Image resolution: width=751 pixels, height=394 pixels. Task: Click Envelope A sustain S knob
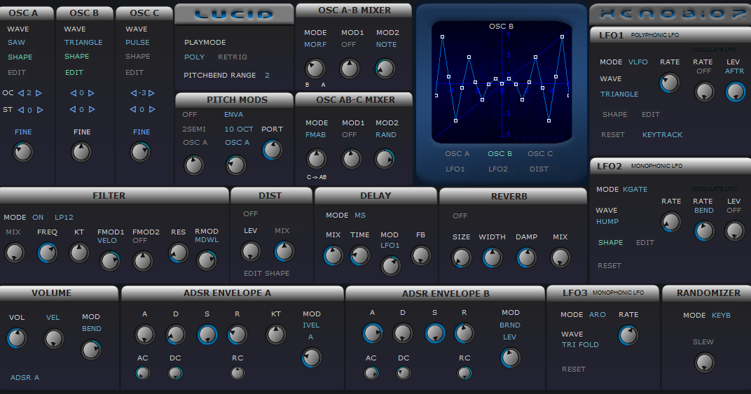coord(207,334)
